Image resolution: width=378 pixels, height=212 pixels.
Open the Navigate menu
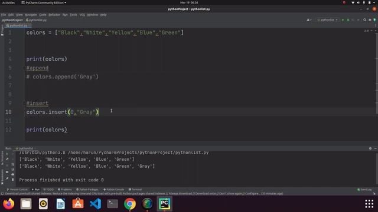(x=31, y=15)
